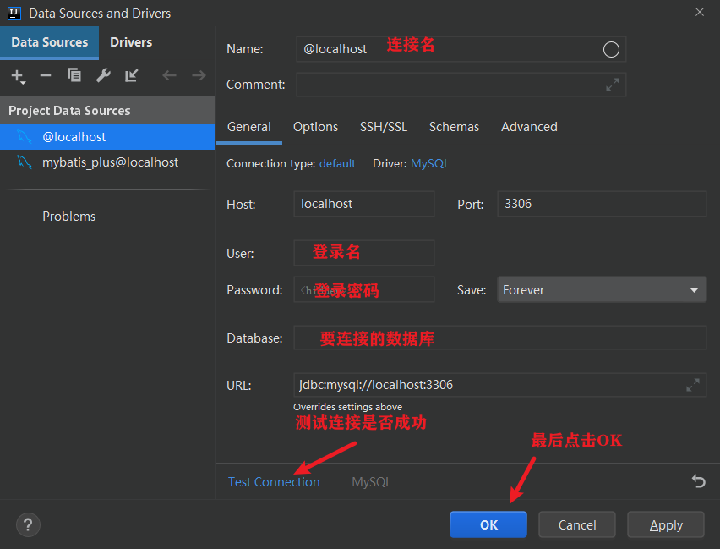Screen dimensions: 720x549
Task: Open driver settings wrench icon
Action: pyautogui.click(x=103, y=75)
